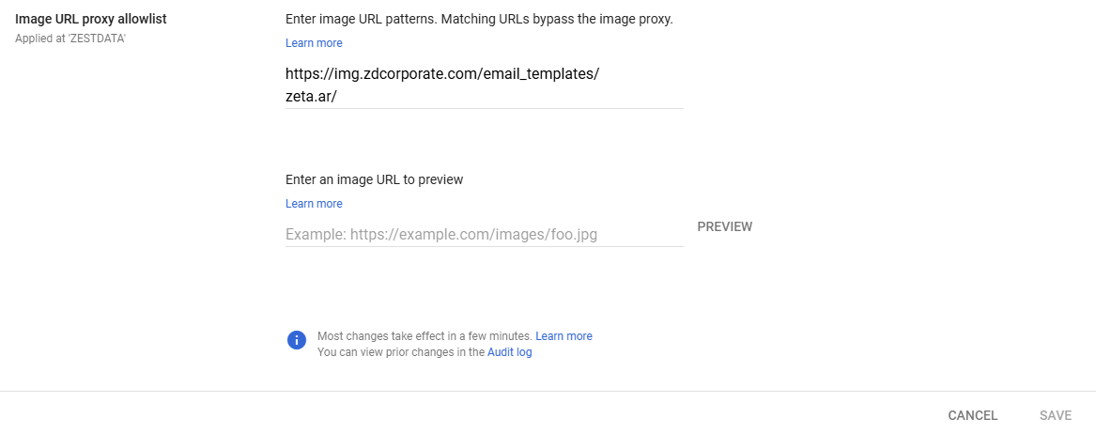The image size is (1096, 434).
Task: Click the CANCEL button
Action: click(x=972, y=415)
